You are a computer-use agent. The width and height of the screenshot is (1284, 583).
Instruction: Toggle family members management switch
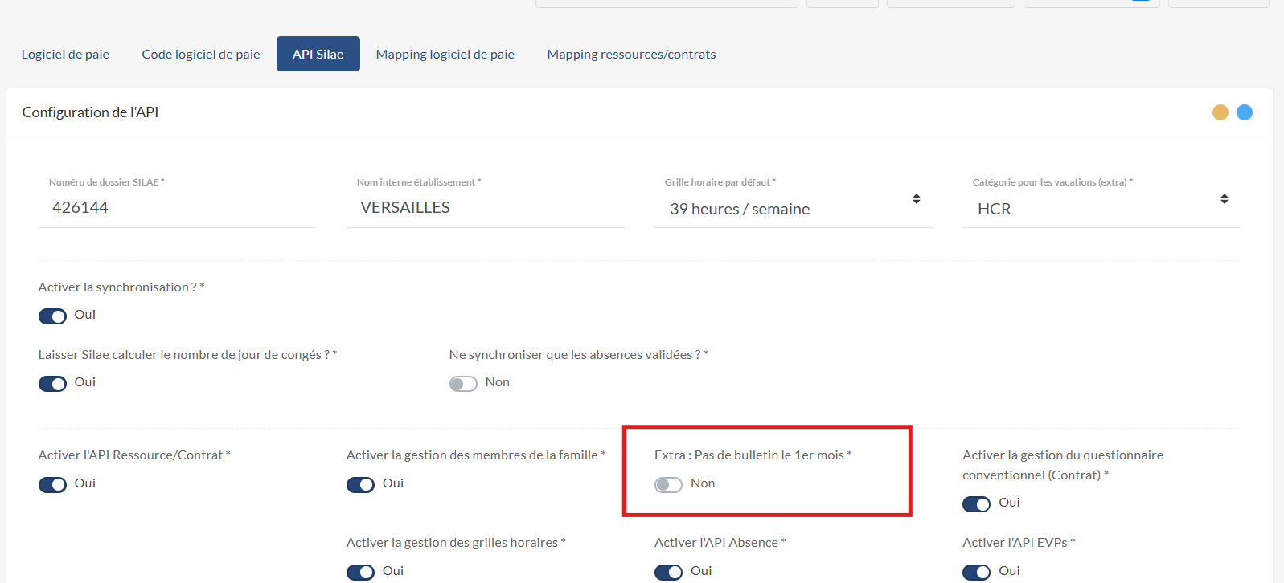click(x=360, y=485)
